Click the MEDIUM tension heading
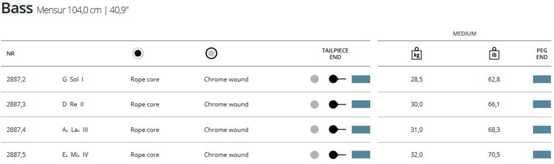Screen dimensions: 554x164 click(465, 34)
